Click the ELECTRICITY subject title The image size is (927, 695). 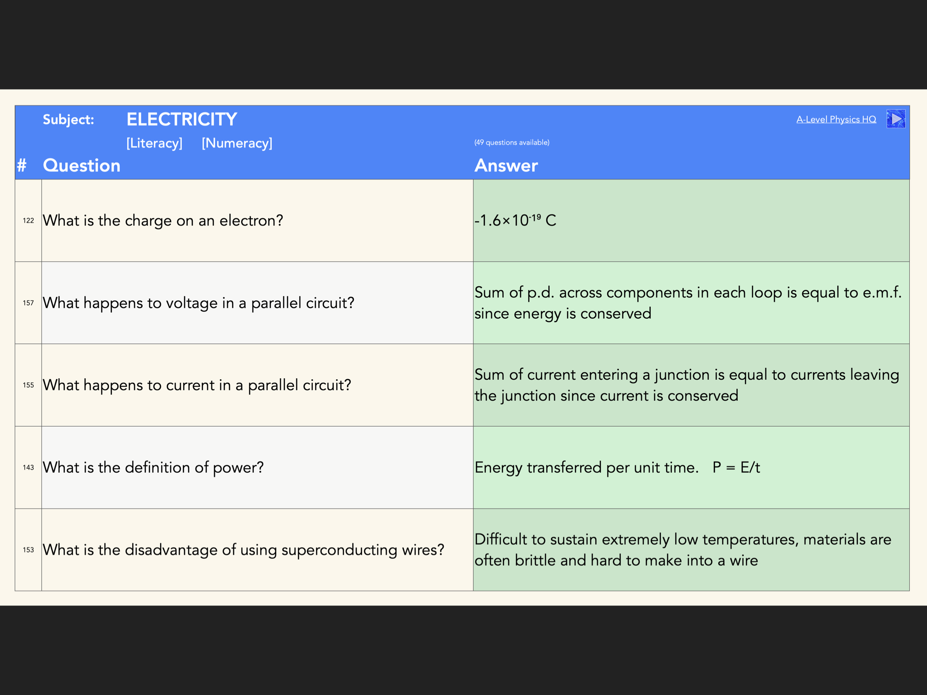coord(182,119)
